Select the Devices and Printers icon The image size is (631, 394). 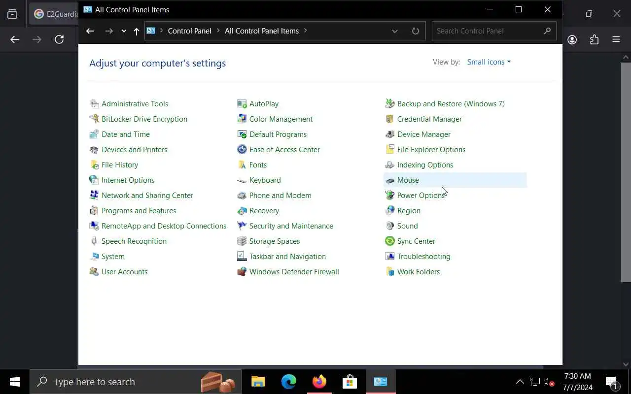[94, 150]
